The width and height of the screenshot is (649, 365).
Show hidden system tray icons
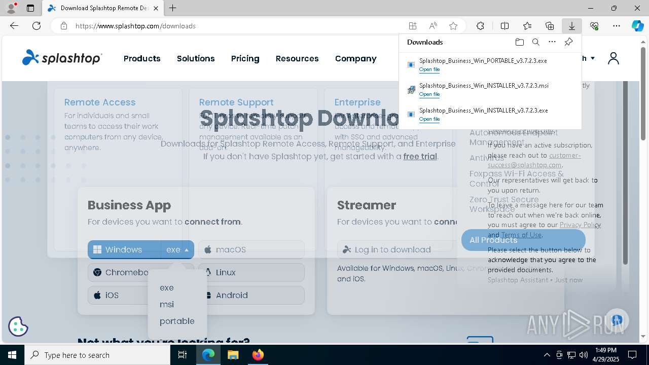tap(547, 355)
